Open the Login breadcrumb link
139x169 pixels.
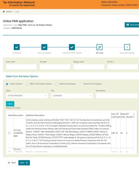pos(17,12)
